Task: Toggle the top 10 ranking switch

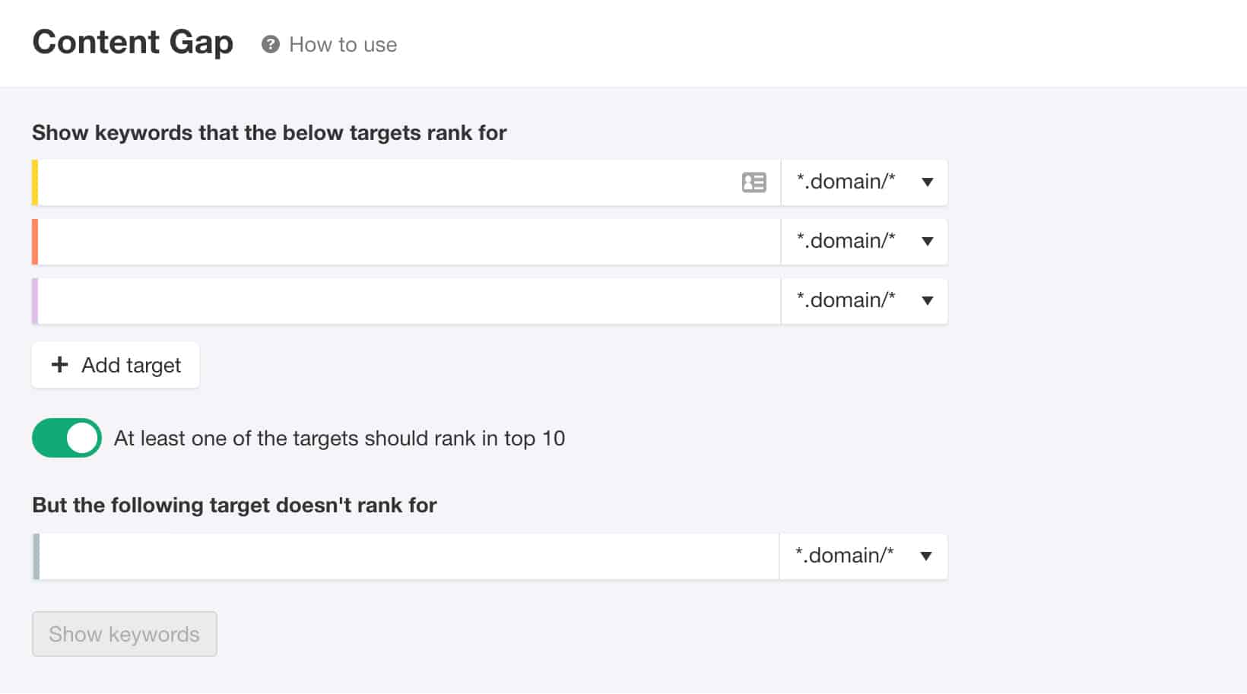Action: [x=67, y=438]
